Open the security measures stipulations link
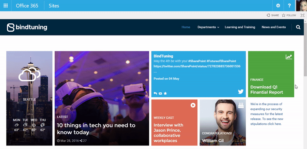 tap(267, 114)
